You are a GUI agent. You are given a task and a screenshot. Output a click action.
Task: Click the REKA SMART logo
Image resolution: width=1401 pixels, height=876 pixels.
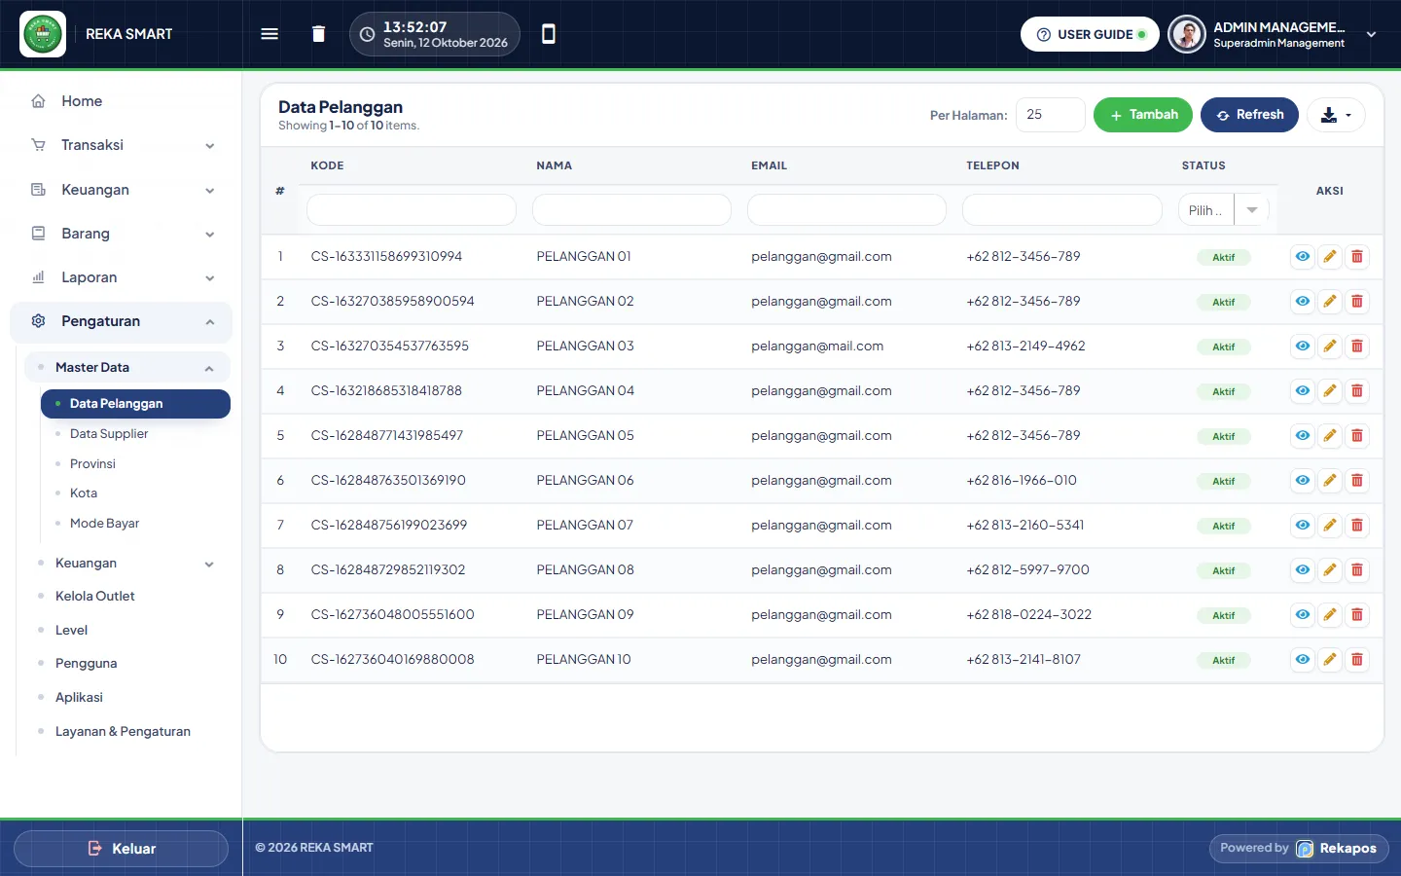(43, 34)
